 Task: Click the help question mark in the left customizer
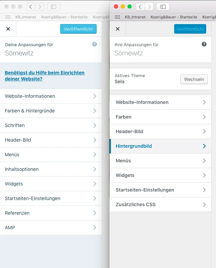coord(95,44)
